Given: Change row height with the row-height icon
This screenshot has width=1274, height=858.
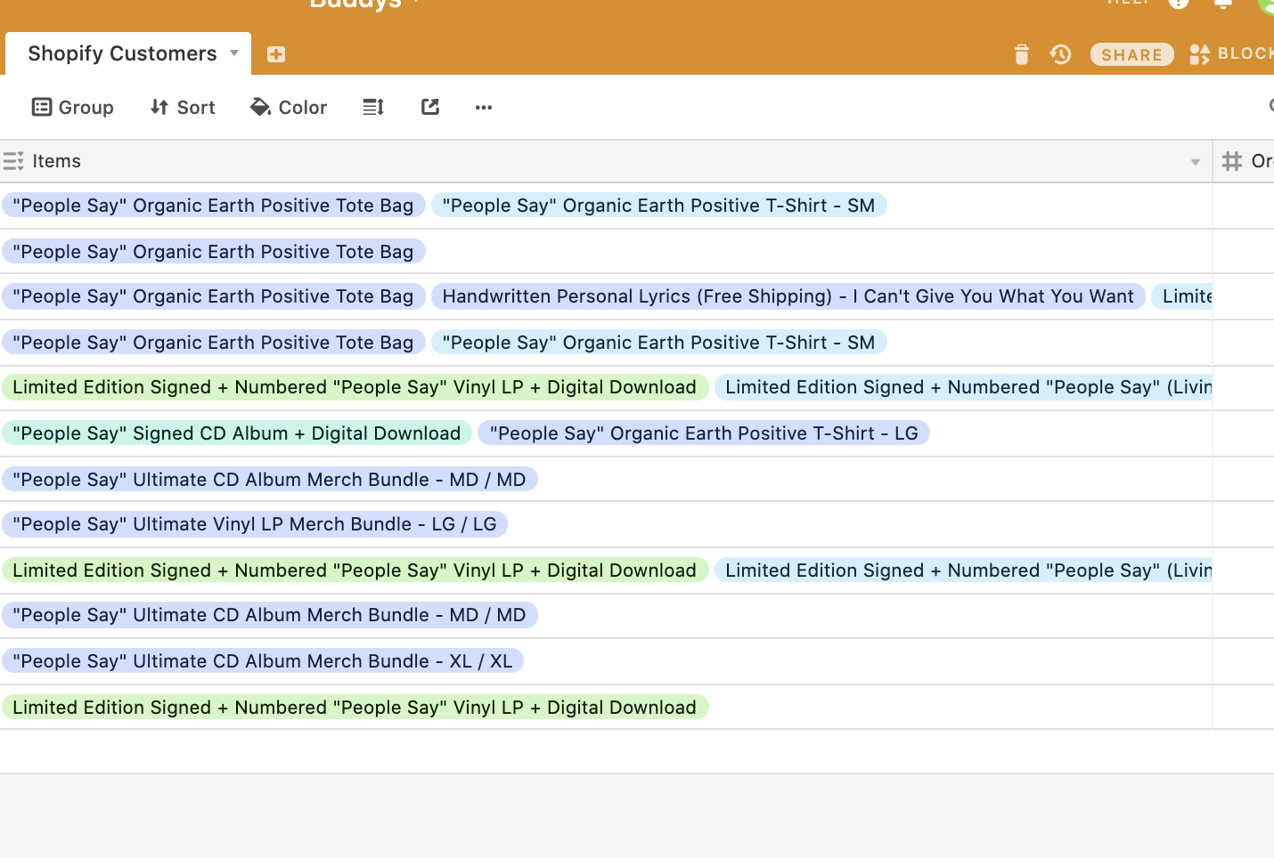Looking at the screenshot, I should pyautogui.click(x=373, y=107).
